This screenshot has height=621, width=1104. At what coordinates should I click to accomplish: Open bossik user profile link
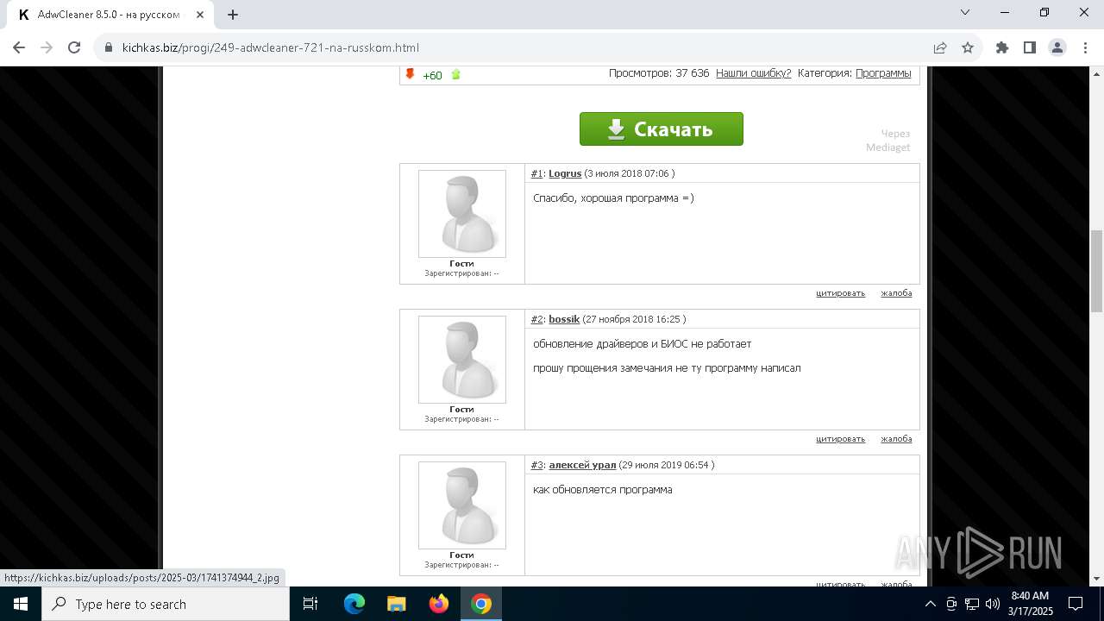click(x=564, y=319)
